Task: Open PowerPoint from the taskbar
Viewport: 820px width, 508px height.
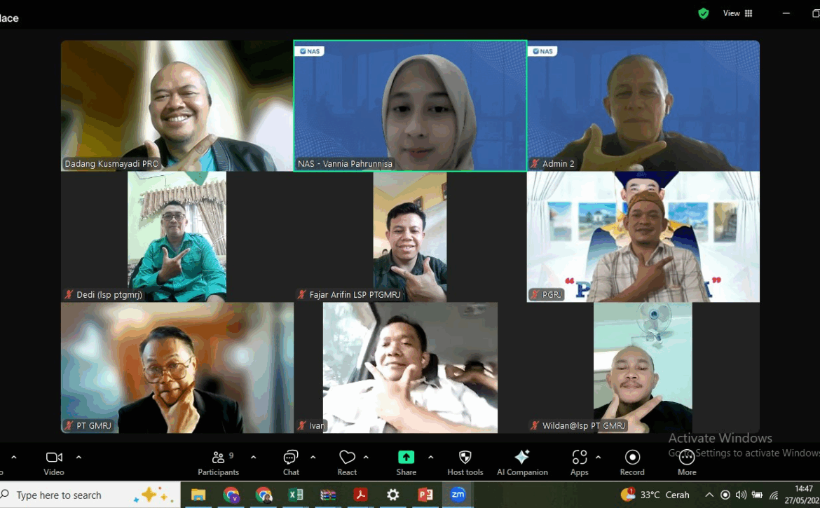Action: [425, 495]
